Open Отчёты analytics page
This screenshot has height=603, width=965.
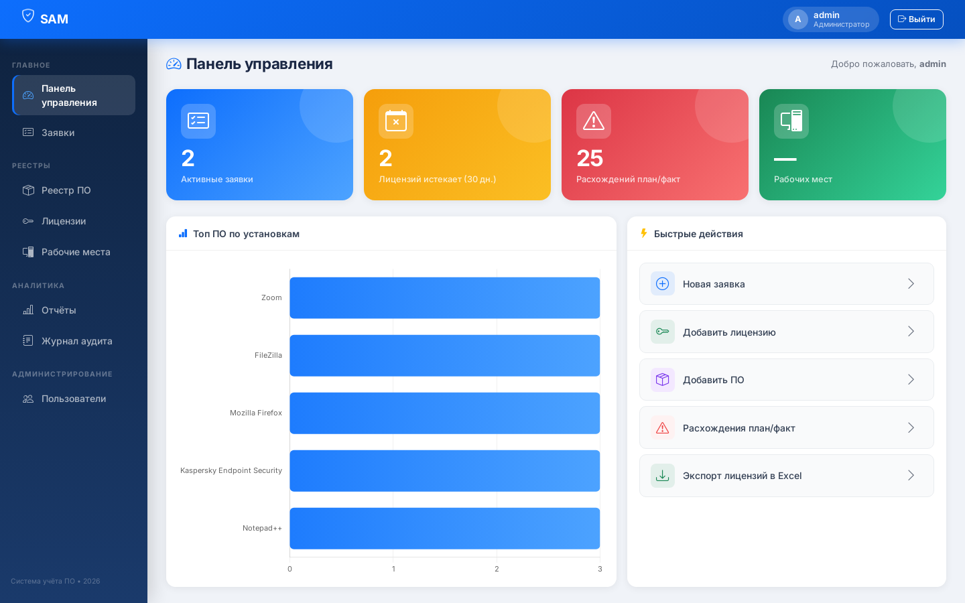[74, 310]
